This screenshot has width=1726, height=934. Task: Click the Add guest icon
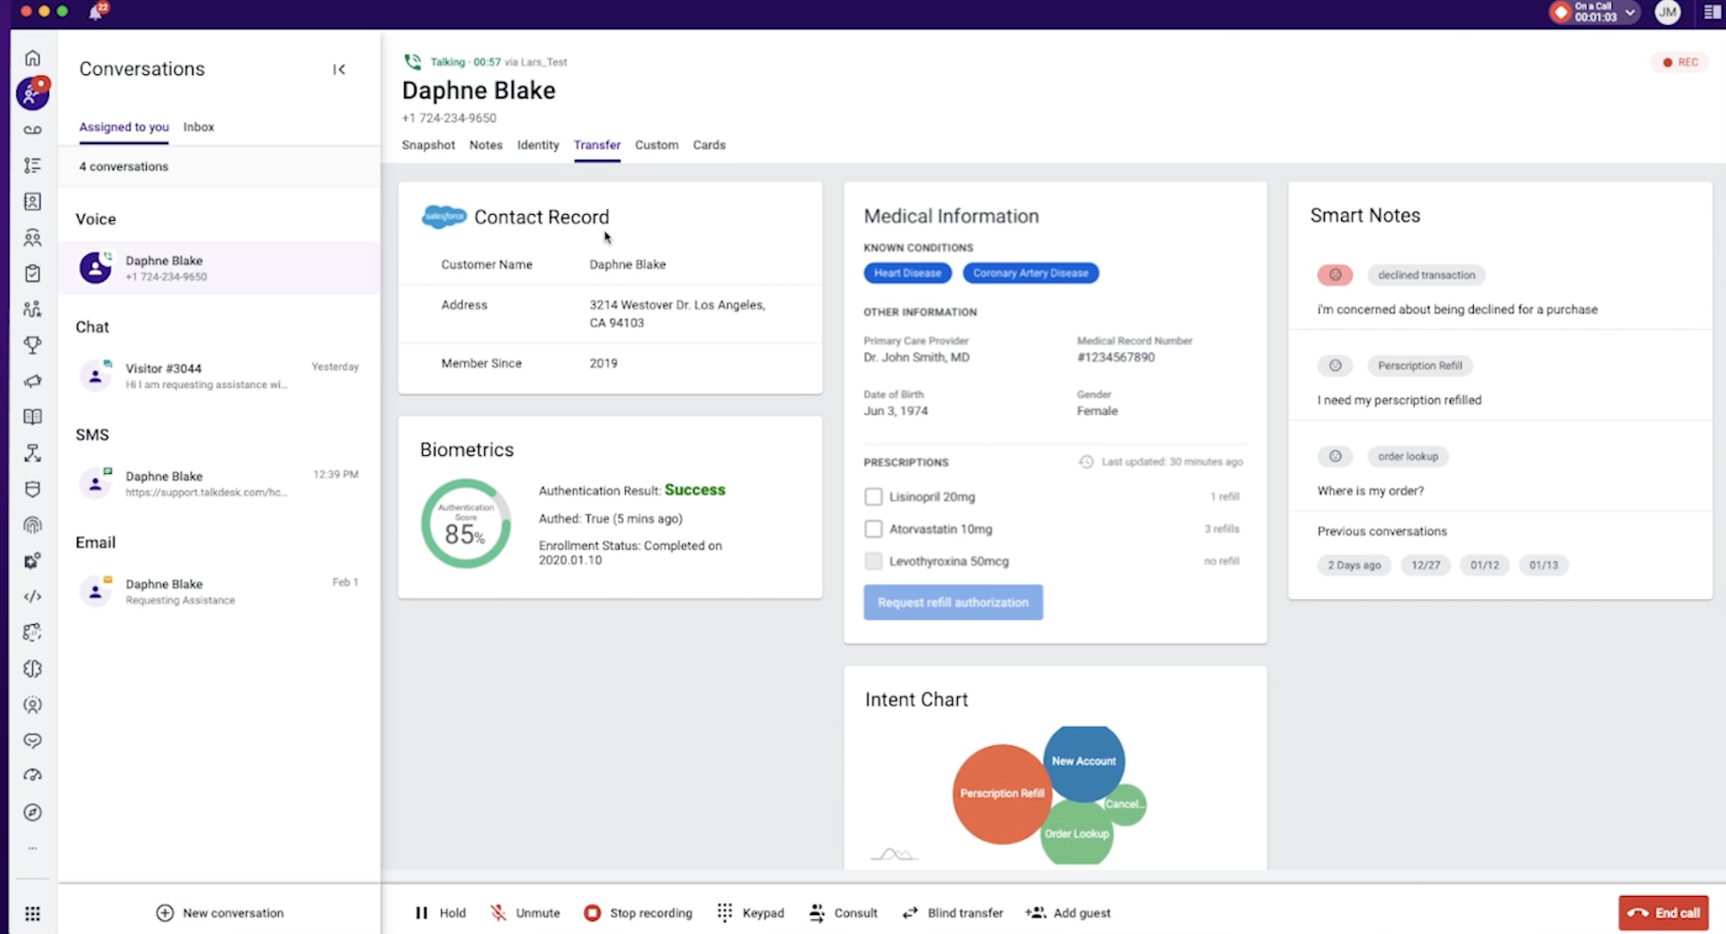click(1036, 912)
